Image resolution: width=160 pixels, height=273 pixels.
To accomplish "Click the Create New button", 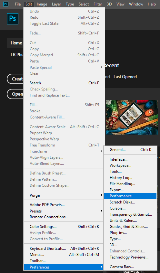I will tap(15, 79).
